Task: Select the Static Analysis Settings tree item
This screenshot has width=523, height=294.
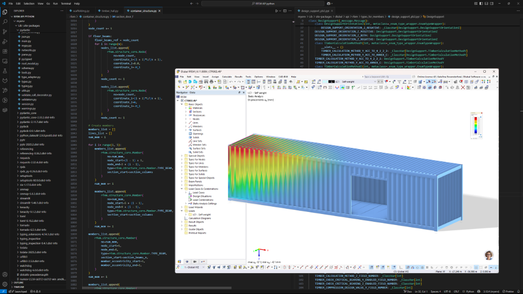Action: point(204,203)
